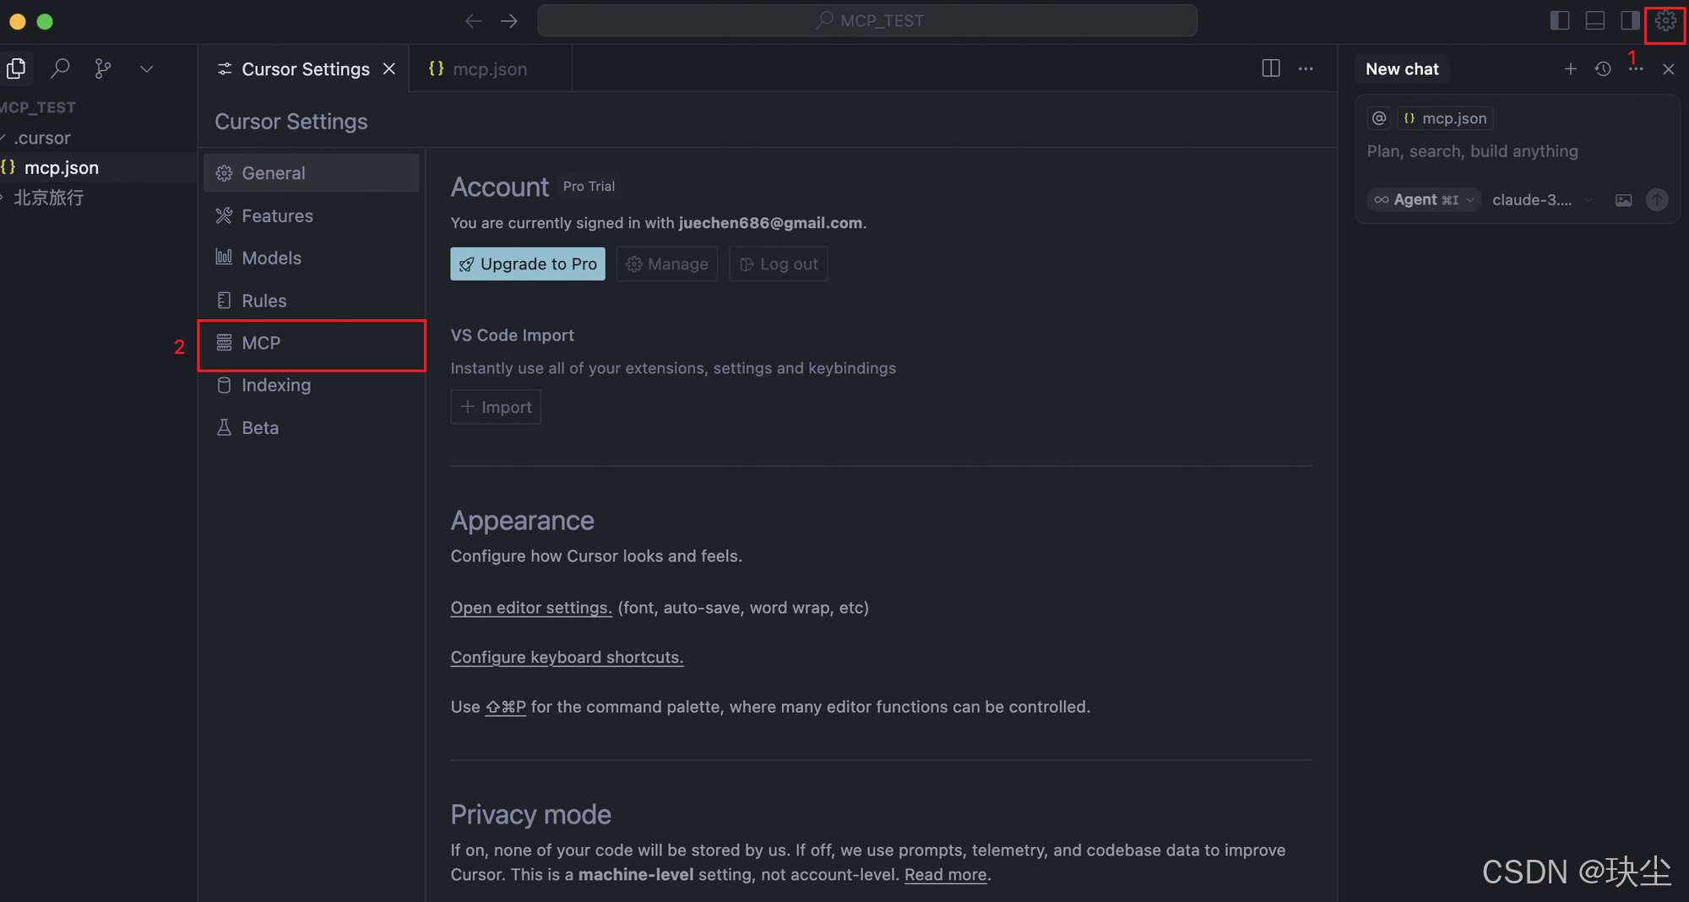Click ⇧⌘P command palette link
Viewport: 1689px width, 902px height.
point(505,707)
